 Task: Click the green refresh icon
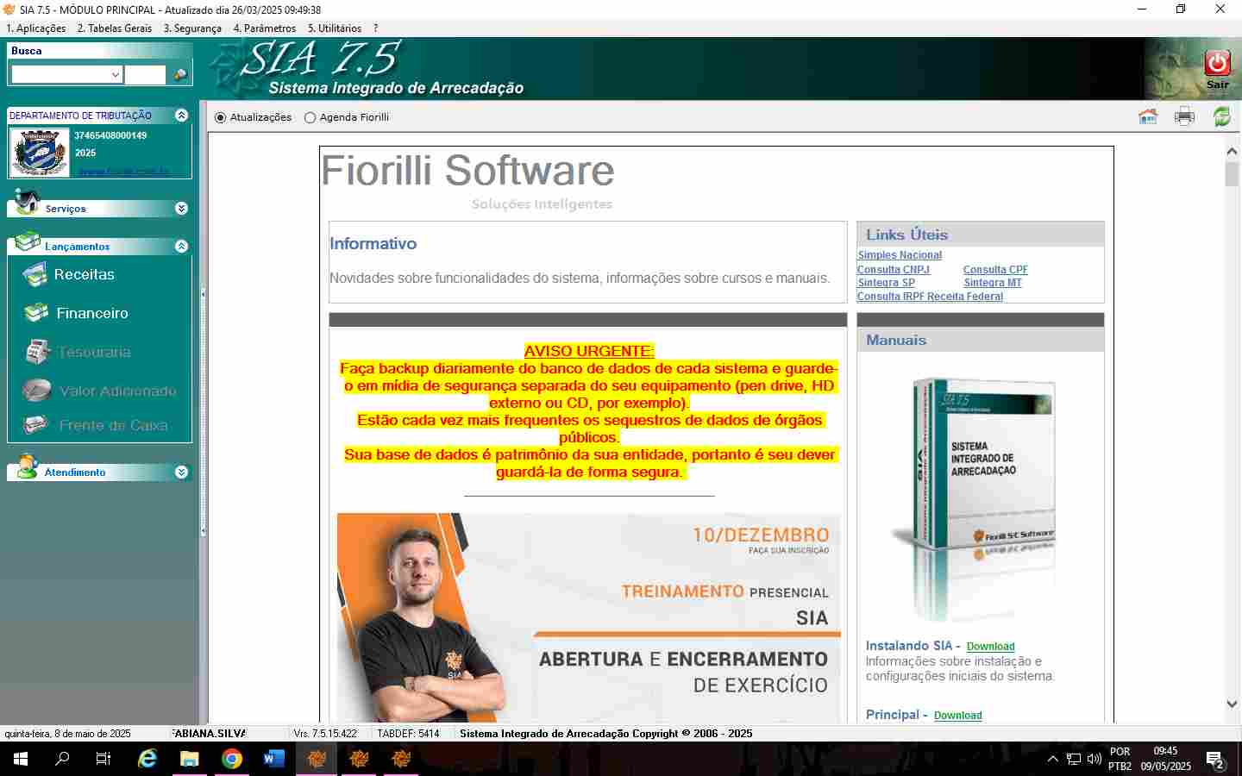[x=1221, y=117]
